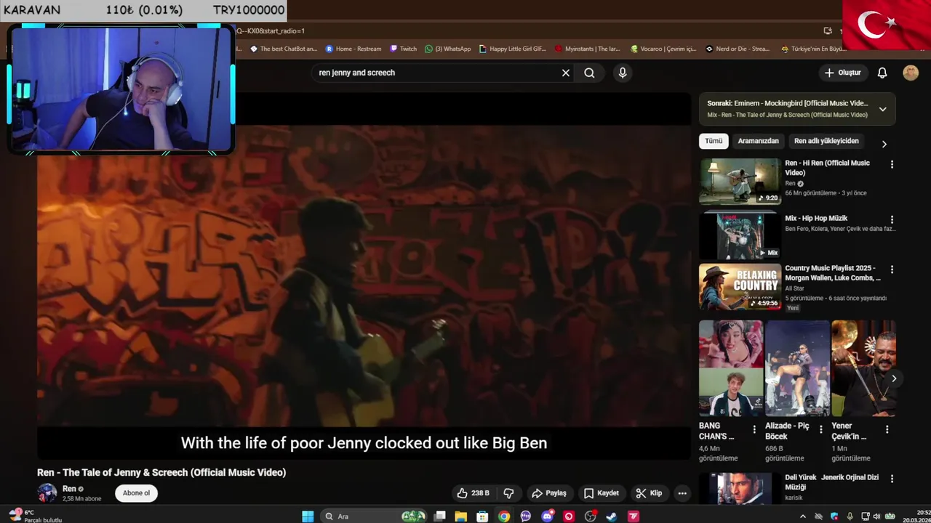The height and width of the screenshot is (523, 931).
Task: Open the WhatsApp bookmark
Action: (x=447, y=49)
